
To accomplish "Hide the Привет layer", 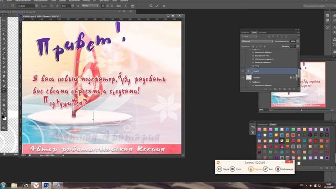I will click(x=243, y=78).
